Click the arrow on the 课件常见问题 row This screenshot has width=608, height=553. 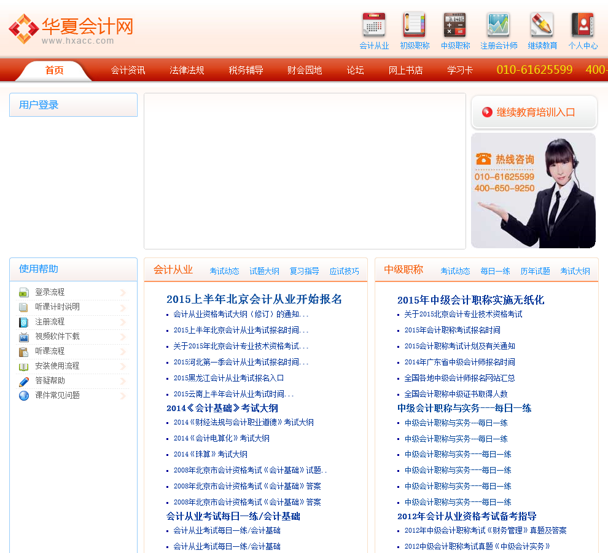(x=123, y=396)
